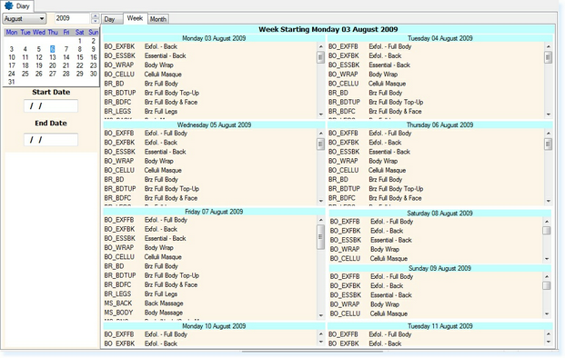Select the Saturday 08 August 2009 header
This screenshot has height=358, width=565.
[x=440, y=214]
